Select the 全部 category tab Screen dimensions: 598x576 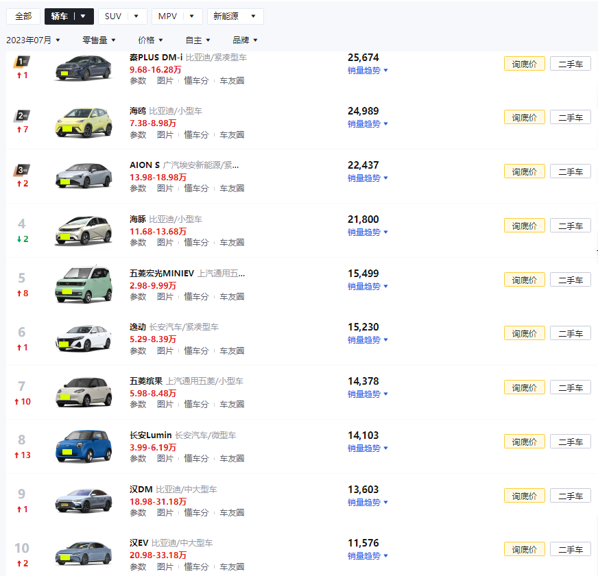tap(23, 16)
